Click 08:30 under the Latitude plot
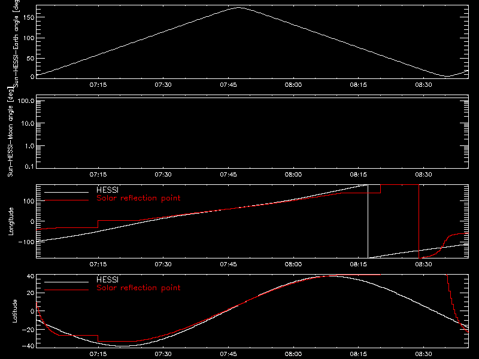The image size is (479, 359). point(423,354)
